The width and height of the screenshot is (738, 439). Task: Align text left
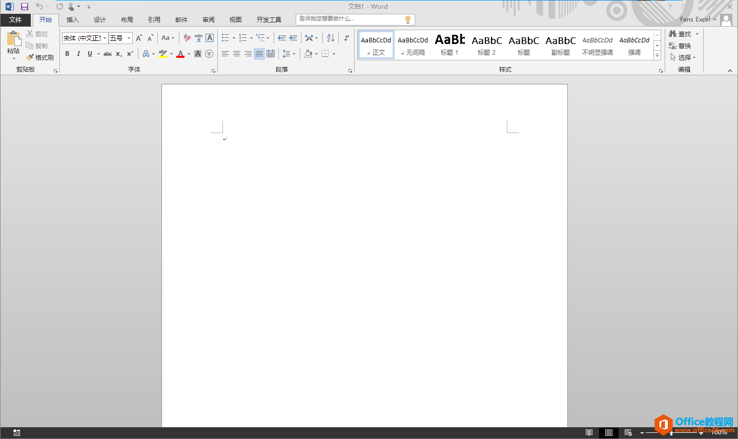(x=225, y=54)
